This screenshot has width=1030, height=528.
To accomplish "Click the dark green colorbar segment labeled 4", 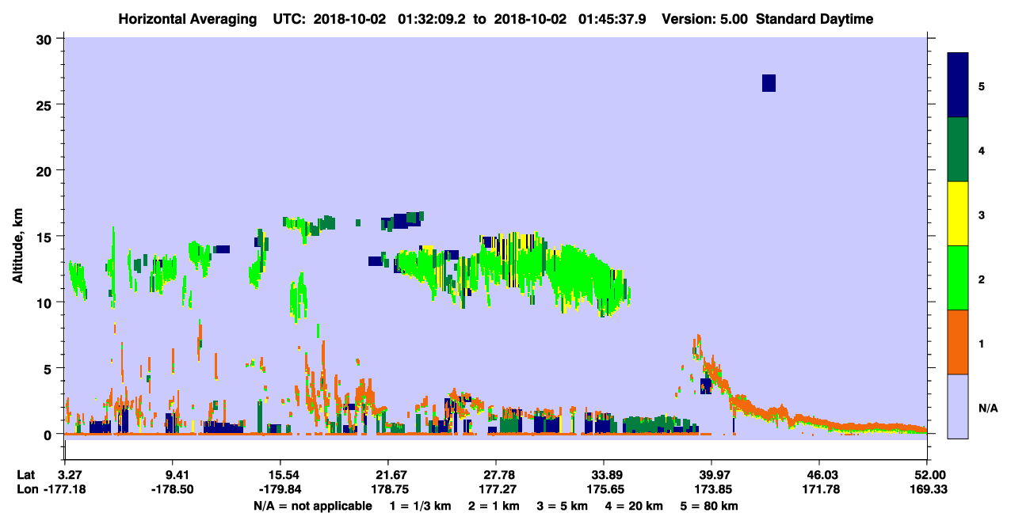I will pyautogui.click(x=958, y=150).
